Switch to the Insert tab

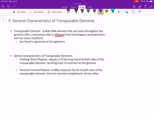coord(73,7)
